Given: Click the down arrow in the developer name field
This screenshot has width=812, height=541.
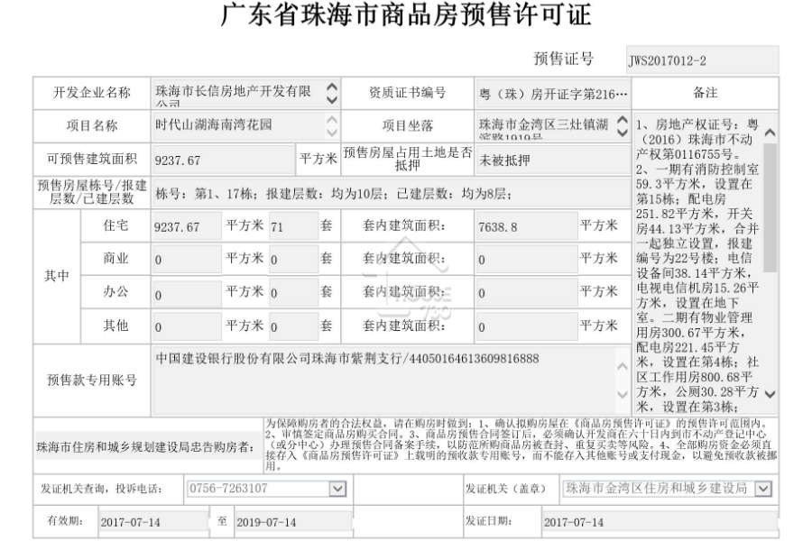Looking at the screenshot, I should pos(332,99).
